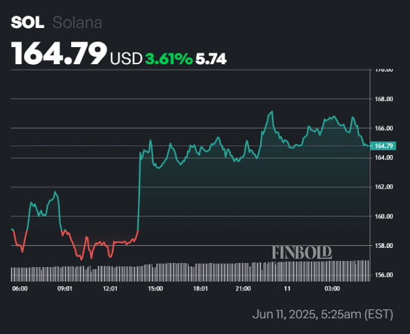Click the Solana name label
This screenshot has width=410, height=334.
(x=77, y=23)
